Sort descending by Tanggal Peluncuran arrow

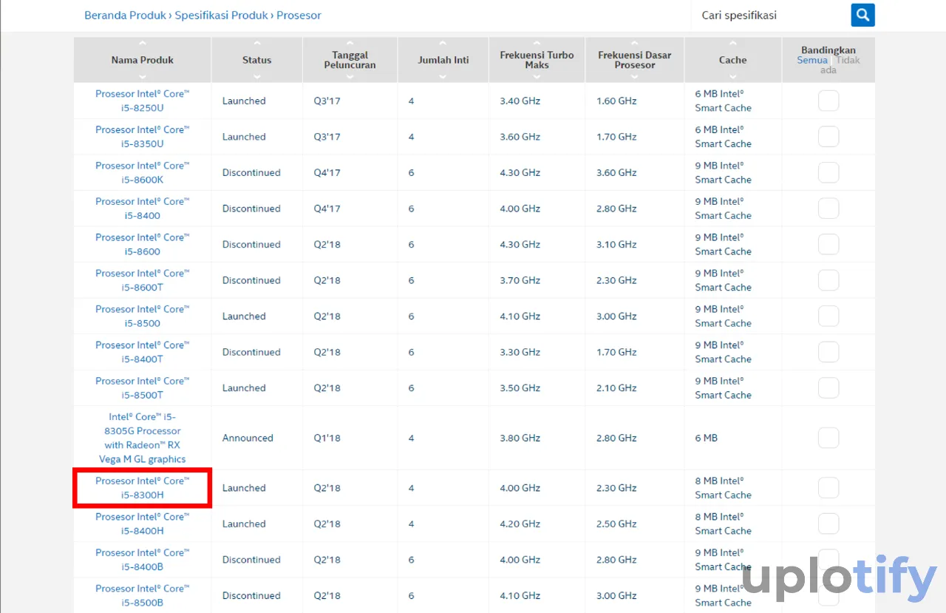point(350,77)
